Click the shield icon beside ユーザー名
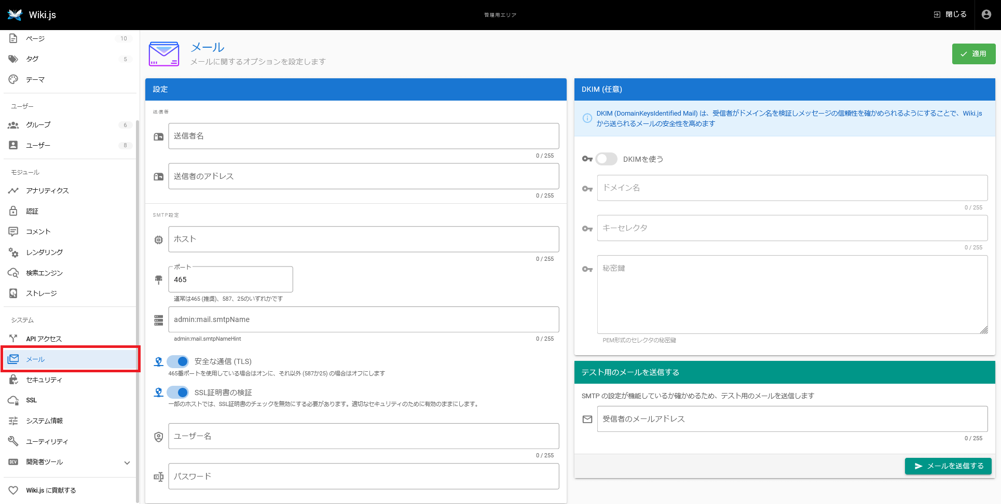The width and height of the screenshot is (1001, 504). tap(159, 437)
